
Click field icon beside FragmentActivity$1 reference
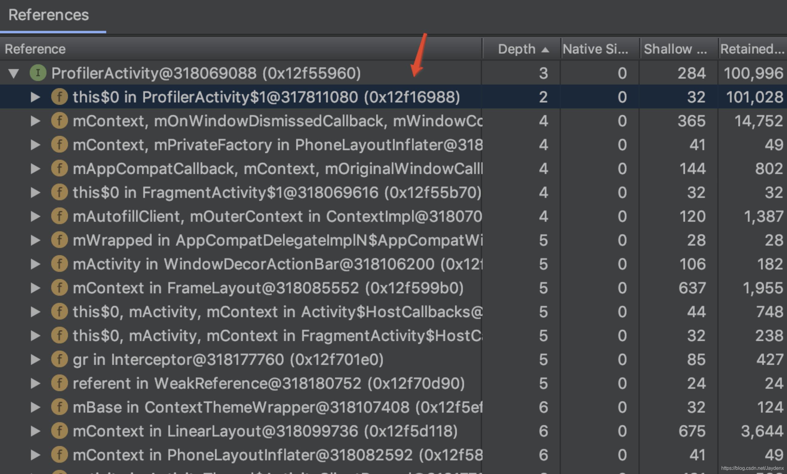pyautogui.click(x=59, y=192)
